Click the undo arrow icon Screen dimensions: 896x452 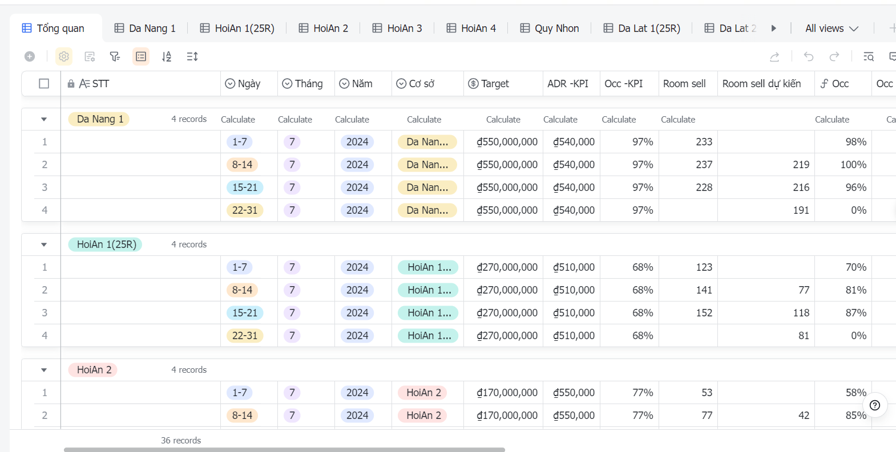click(x=809, y=56)
